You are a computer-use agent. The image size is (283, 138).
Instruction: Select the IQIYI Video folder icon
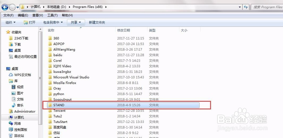tap(50, 66)
